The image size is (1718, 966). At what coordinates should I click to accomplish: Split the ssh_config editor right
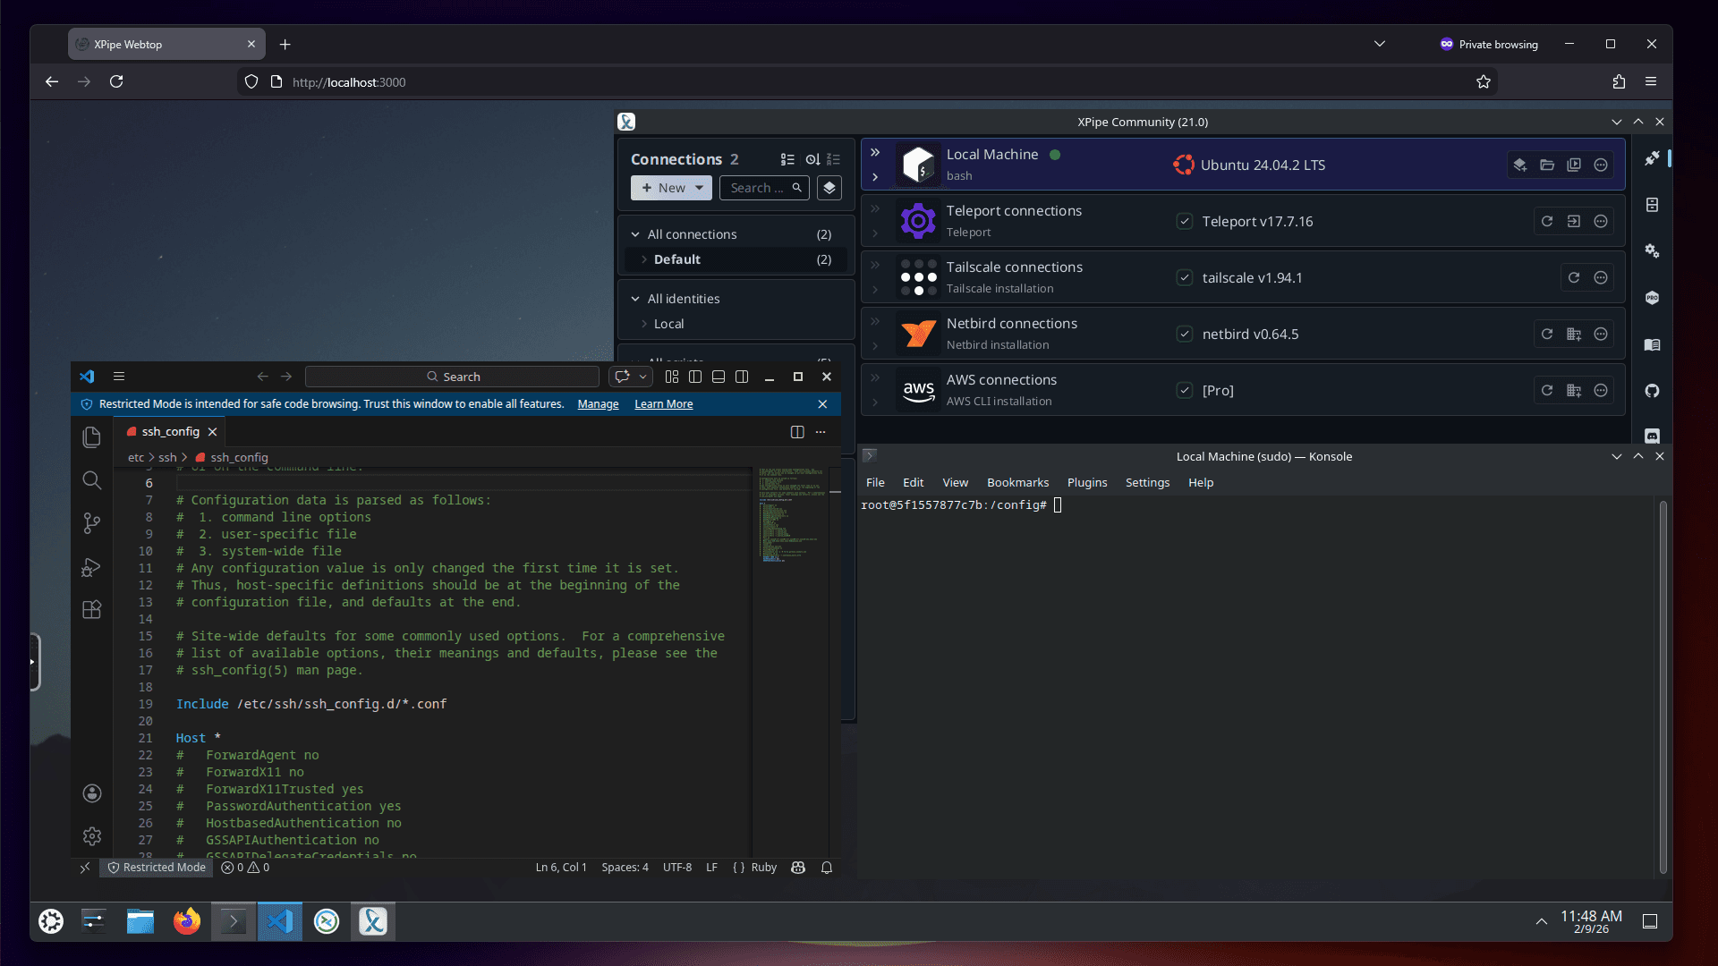tap(796, 432)
